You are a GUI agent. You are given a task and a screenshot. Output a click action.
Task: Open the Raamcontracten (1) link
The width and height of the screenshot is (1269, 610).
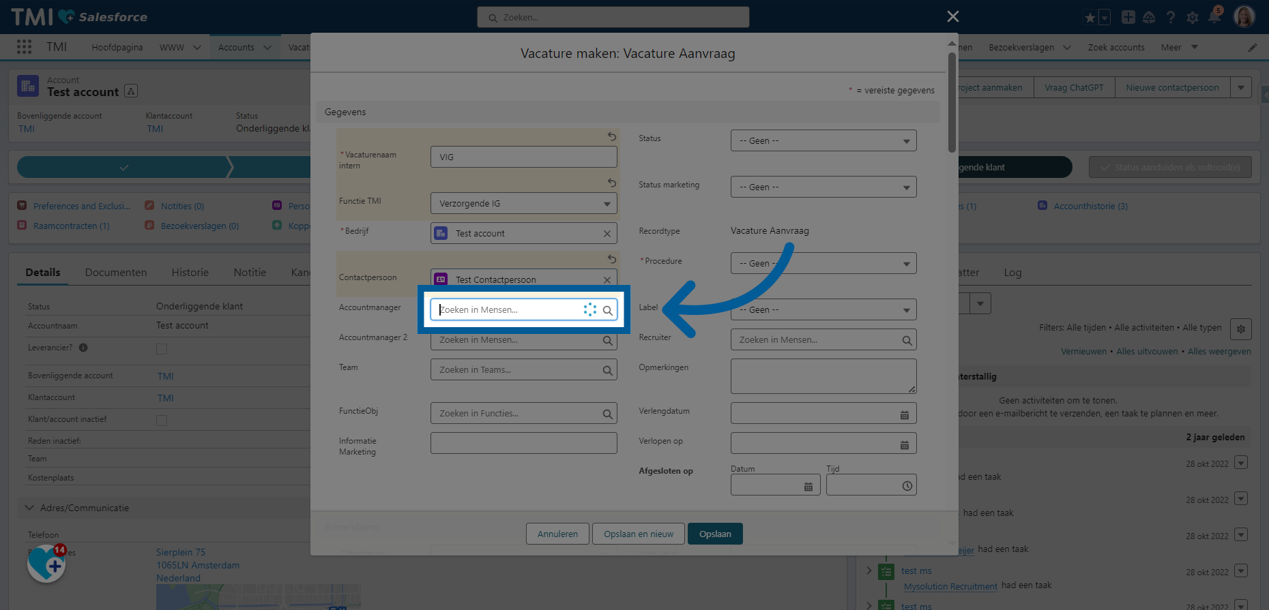pos(71,226)
